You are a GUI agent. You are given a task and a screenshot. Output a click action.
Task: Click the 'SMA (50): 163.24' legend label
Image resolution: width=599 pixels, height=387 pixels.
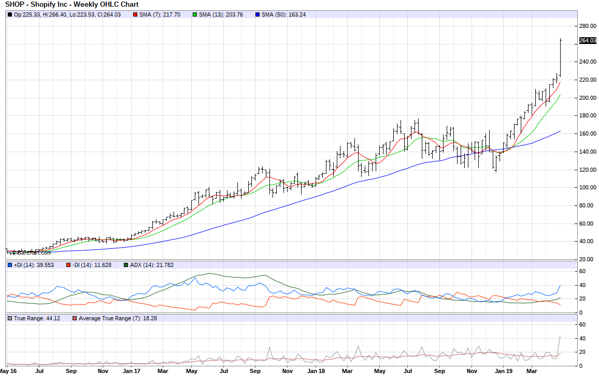tap(283, 15)
